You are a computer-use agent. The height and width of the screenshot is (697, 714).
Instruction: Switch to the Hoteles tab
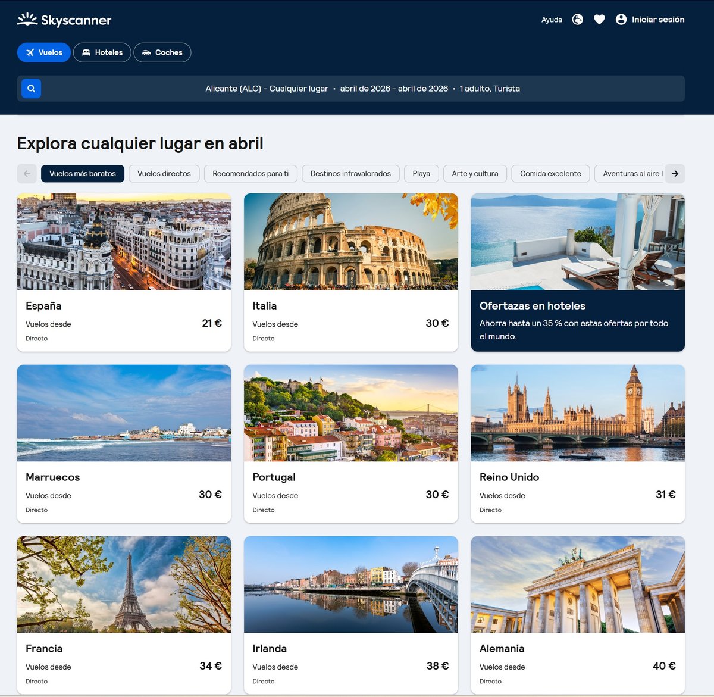(x=102, y=52)
